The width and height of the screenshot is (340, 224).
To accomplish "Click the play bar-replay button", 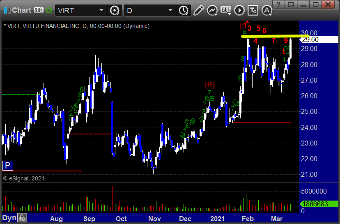I will point(239,10).
